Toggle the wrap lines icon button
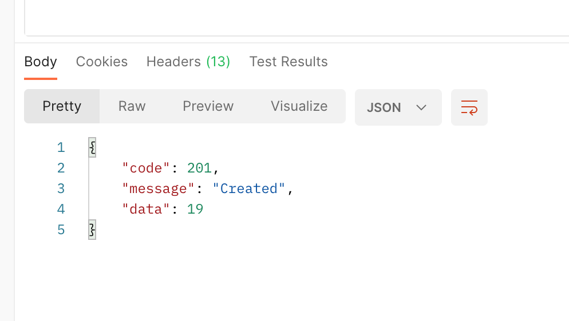 469,107
